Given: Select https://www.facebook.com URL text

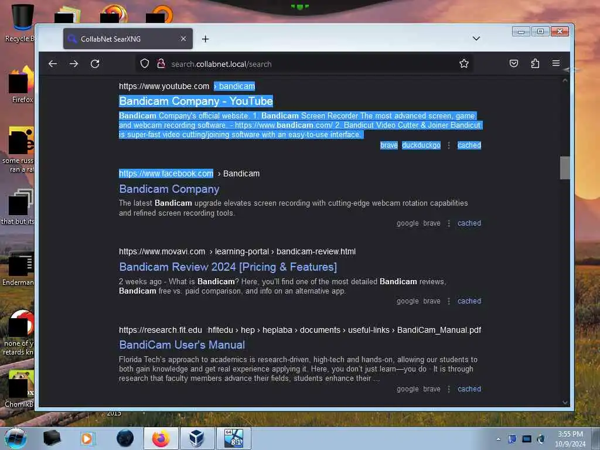Looking at the screenshot, I should 166,173.
